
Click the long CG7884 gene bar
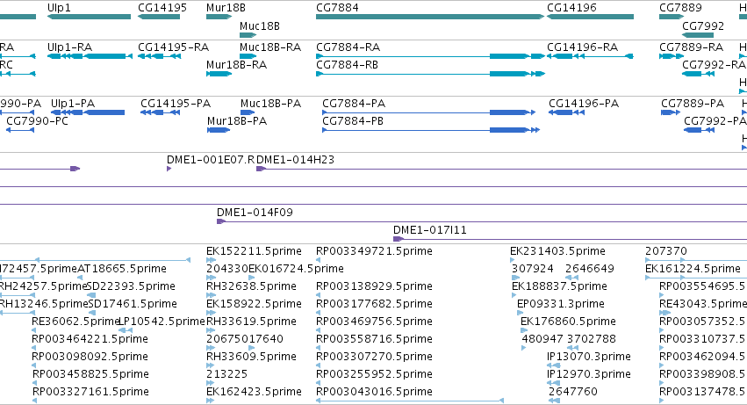click(430, 17)
